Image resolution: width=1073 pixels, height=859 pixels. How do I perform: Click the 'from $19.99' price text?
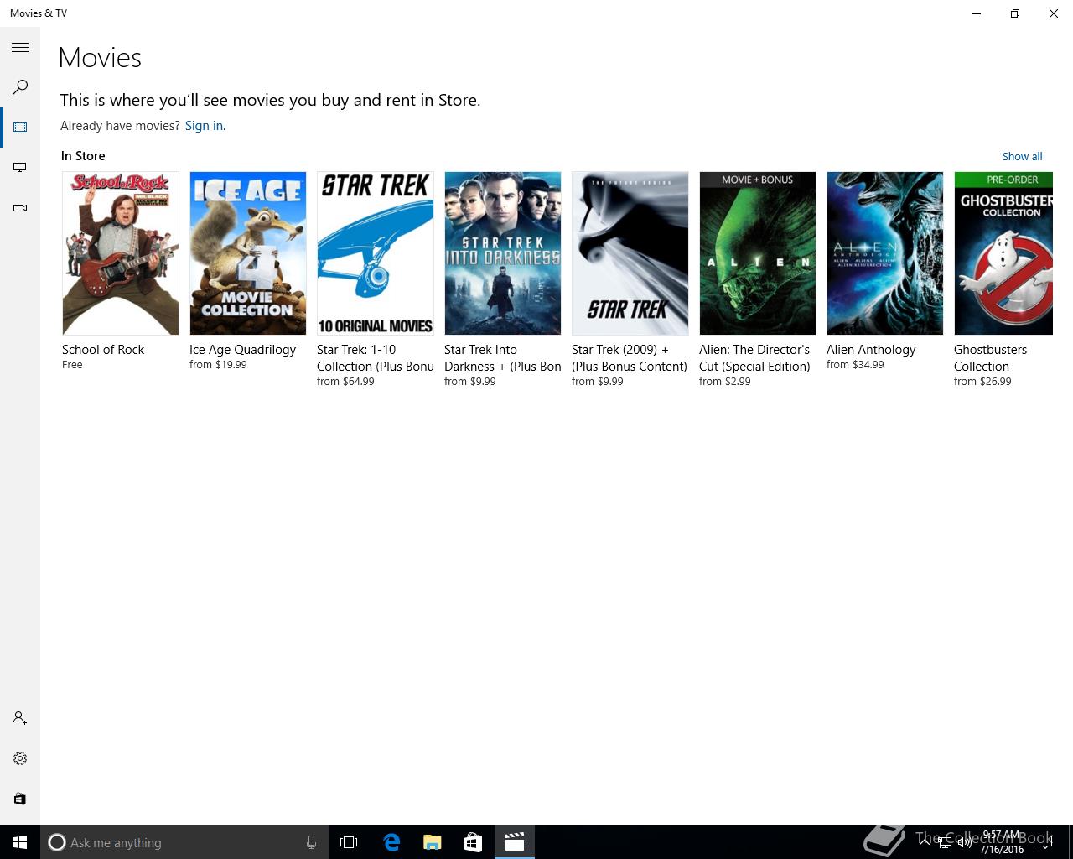click(x=218, y=365)
